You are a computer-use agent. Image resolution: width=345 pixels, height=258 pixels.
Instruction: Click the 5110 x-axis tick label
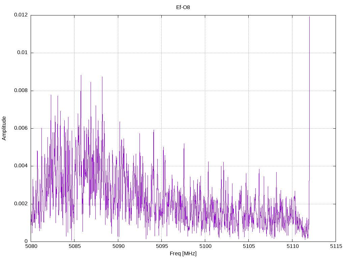[x=292, y=246]
